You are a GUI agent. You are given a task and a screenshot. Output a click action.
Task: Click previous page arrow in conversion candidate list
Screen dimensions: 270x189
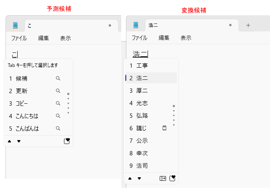[130, 178]
